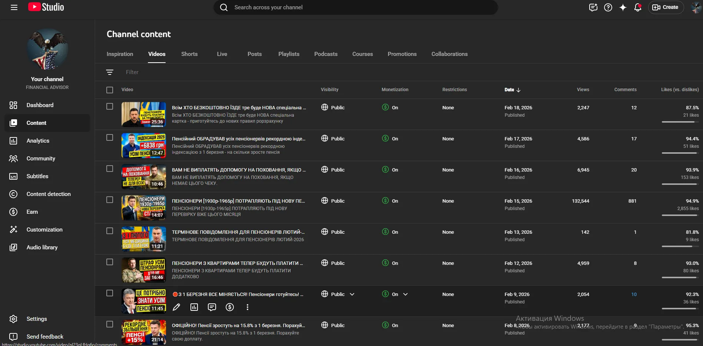Screen dimensions: 703x346
Task: Expand visibility dropdown for Feb 9 video
Action: click(x=352, y=295)
